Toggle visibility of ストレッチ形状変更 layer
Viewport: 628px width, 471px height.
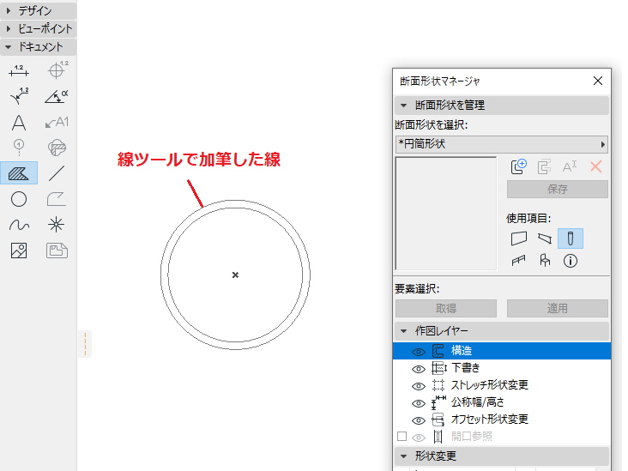click(x=419, y=386)
